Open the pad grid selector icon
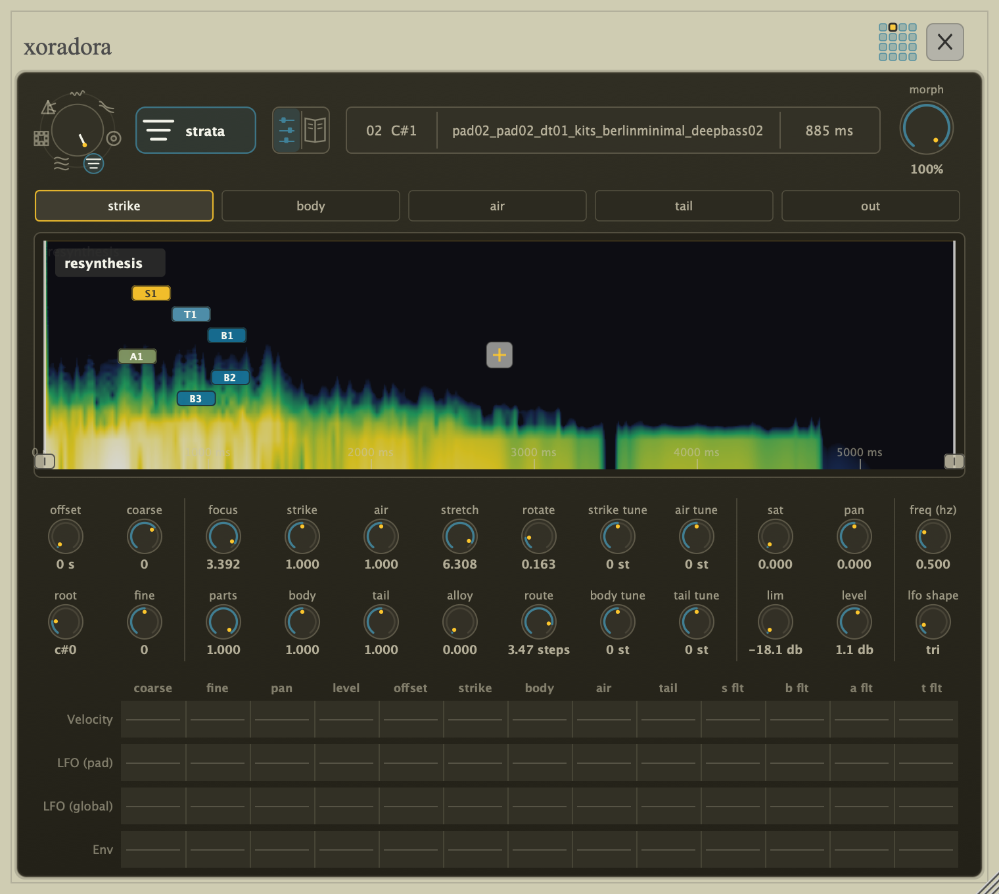Image resolution: width=999 pixels, height=894 pixels. pyautogui.click(x=898, y=42)
